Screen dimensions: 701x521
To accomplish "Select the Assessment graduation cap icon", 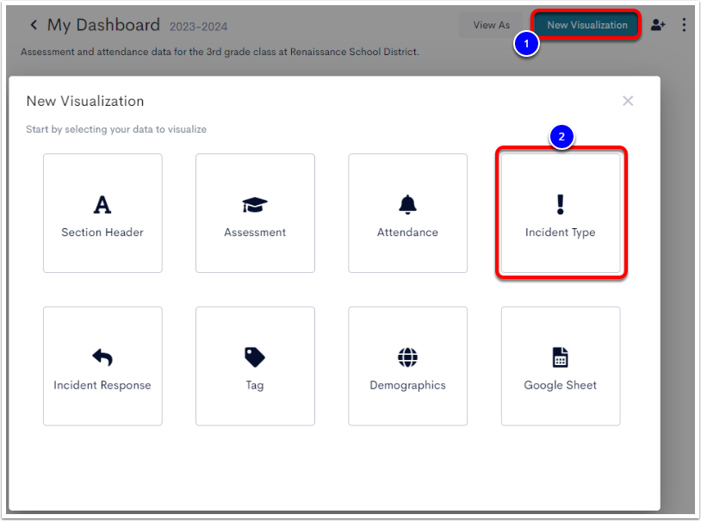I will (255, 205).
